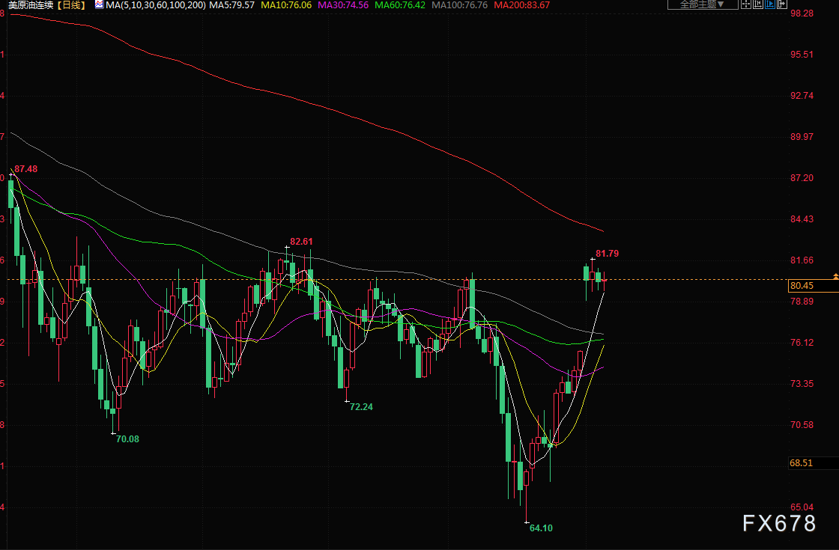Viewport: 839px width, 550px height.
Task: Click the 82.61 peak price label
Action: [x=301, y=242]
